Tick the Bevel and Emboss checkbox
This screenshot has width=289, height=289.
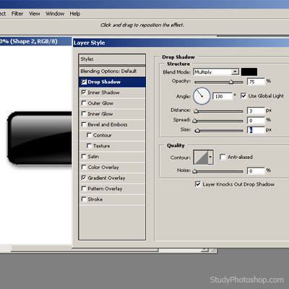[84, 124]
